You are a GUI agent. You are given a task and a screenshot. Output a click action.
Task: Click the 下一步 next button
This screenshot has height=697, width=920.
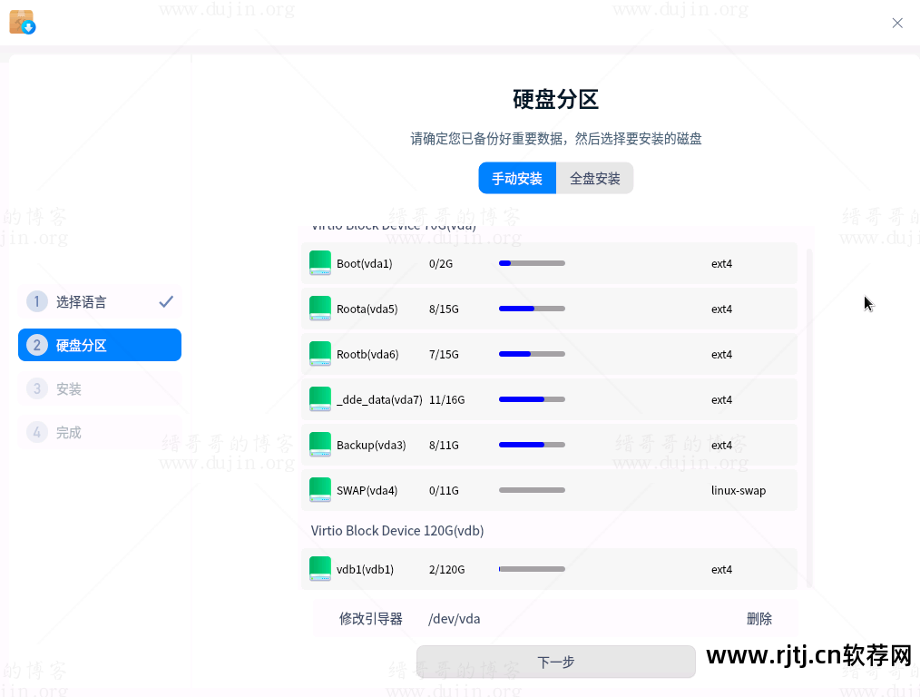click(555, 662)
